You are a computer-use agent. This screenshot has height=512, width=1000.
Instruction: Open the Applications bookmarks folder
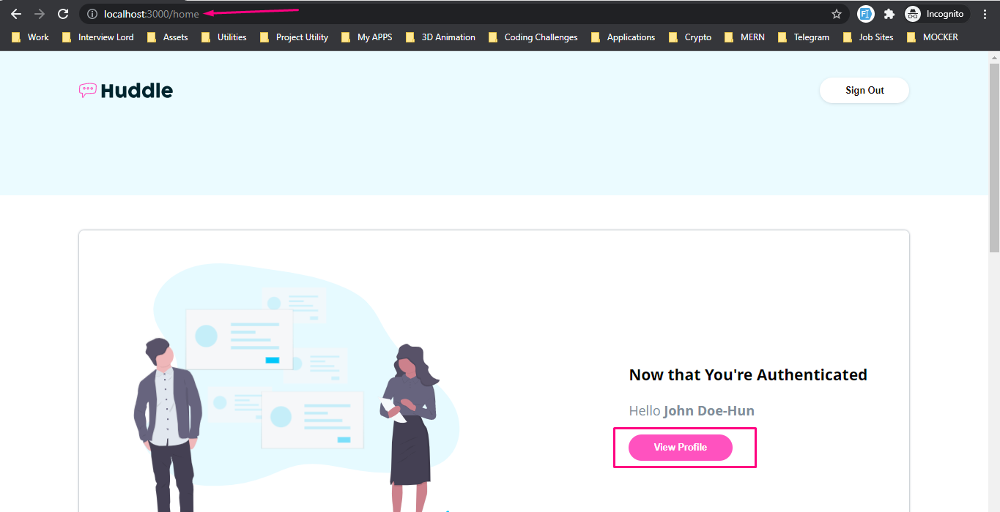pyautogui.click(x=623, y=37)
